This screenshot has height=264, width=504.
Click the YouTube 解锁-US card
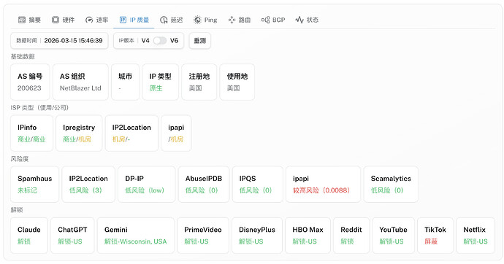tap(394, 236)
